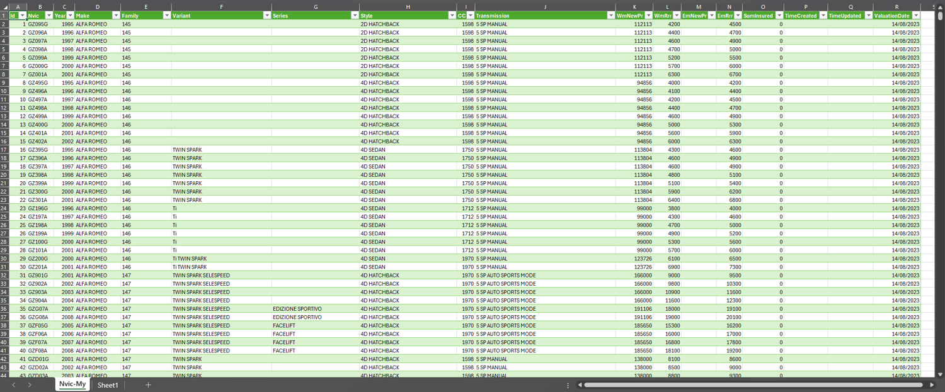Select TWIN SPARK cell in row 17
This screenshot has width=945, height=392.
pos(221,150)
